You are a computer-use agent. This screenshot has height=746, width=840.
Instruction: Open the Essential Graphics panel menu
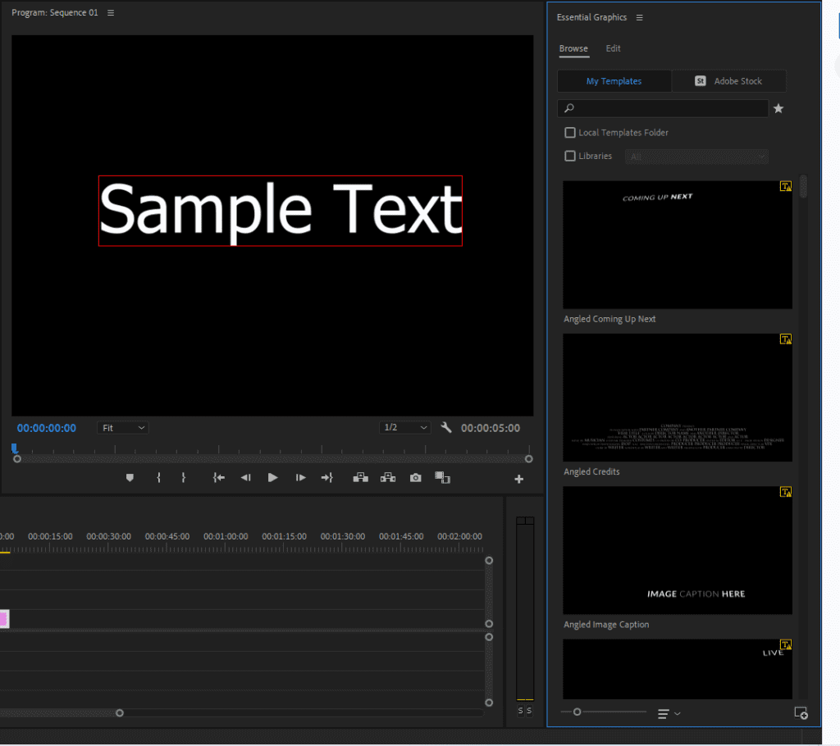pyautogui.click(x=640, y=17)
